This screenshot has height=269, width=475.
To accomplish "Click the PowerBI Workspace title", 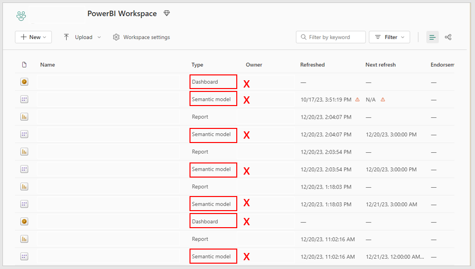I will click(x=122, y=14).
